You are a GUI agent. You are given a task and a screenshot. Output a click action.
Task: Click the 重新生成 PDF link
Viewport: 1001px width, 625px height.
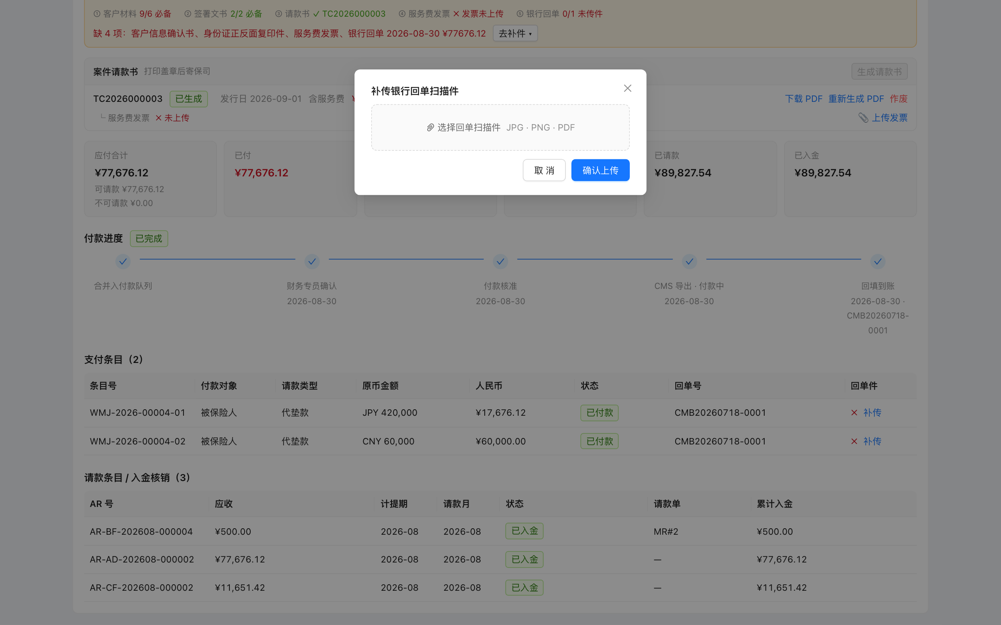point(856,99)
